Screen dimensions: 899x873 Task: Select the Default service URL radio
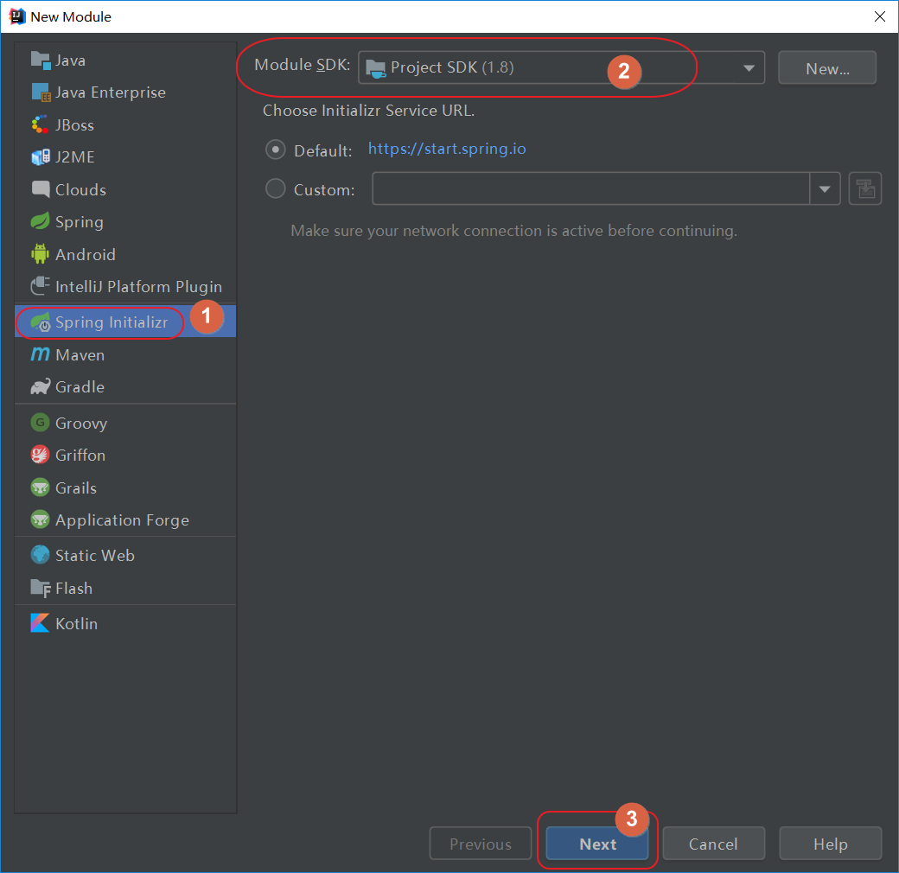click(x=275, y=150)
